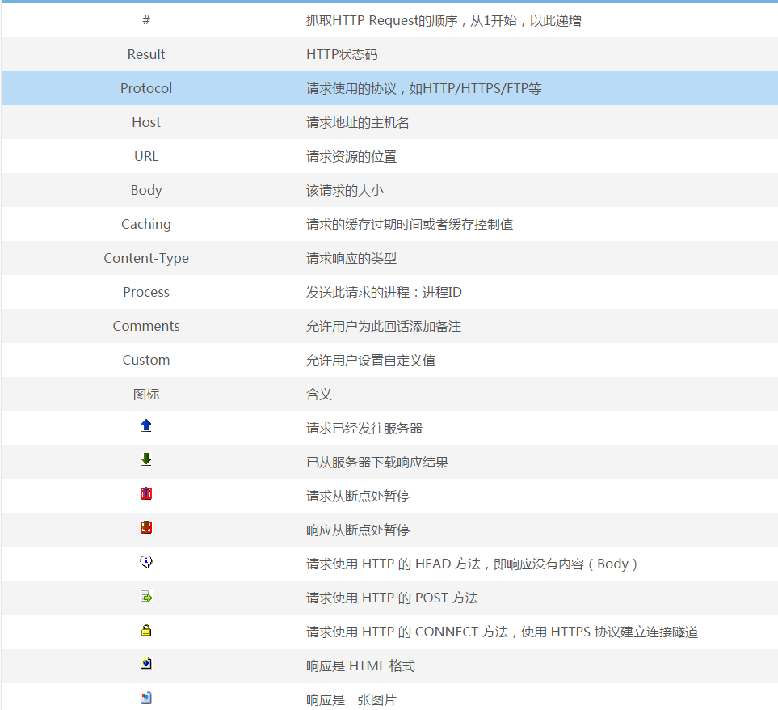Image resolution: width=778 pixels, height=710 pixels.
Task: Click the red response breakpoint icon
Action: coord(146,527)
